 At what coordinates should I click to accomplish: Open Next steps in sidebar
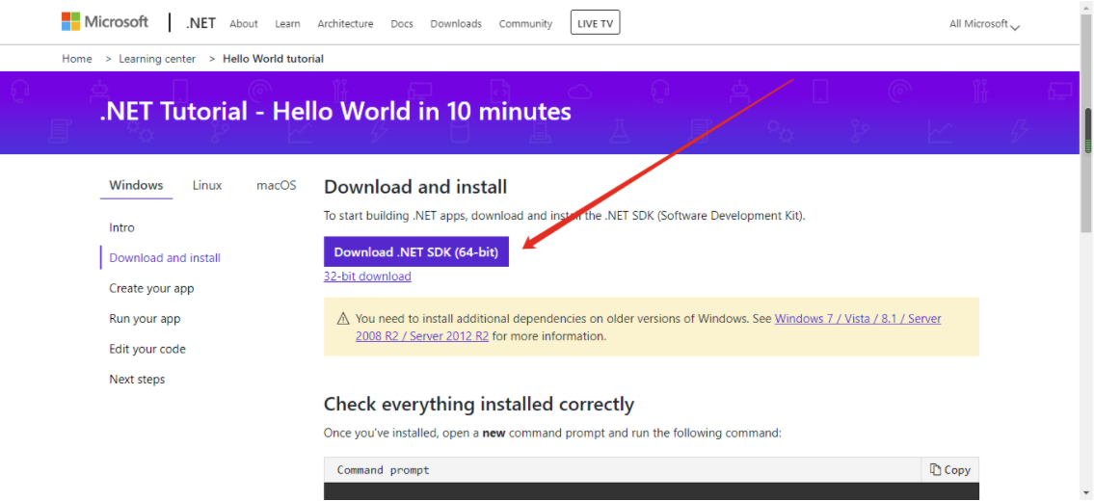coord(137,380)
